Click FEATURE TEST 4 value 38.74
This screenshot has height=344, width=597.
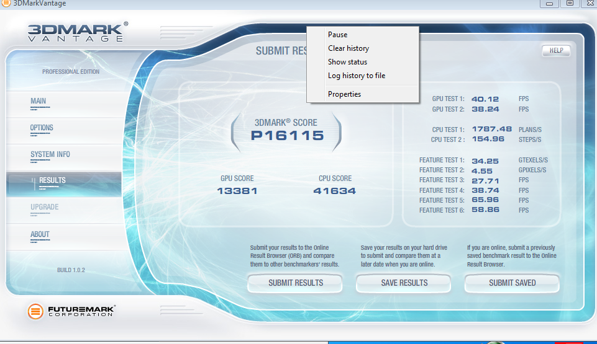[485, 191]
